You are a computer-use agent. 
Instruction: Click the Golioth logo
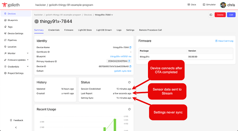click(x=11, y=5)
